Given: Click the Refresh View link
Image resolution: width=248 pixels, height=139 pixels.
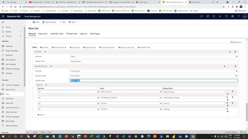Looking at the screenshot, I should point(236,42).
